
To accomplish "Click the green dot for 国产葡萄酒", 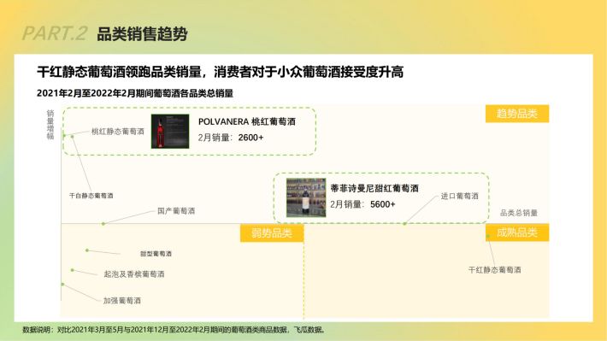I will (x=103, y=224).
